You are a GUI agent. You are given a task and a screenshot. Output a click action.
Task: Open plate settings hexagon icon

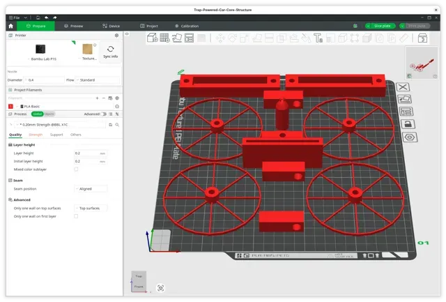(x=410, y=137)
